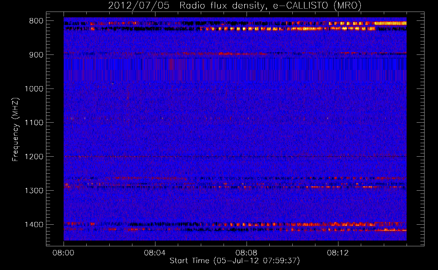Click the 1200 frequency axis label
The height and width of the screenshot is (270, 438).
point(34,157)
